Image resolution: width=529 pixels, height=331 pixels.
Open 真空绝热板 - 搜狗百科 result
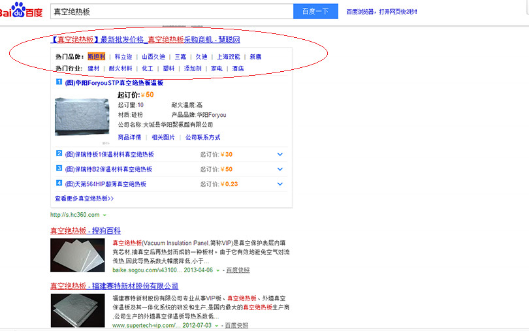point(86,230)
